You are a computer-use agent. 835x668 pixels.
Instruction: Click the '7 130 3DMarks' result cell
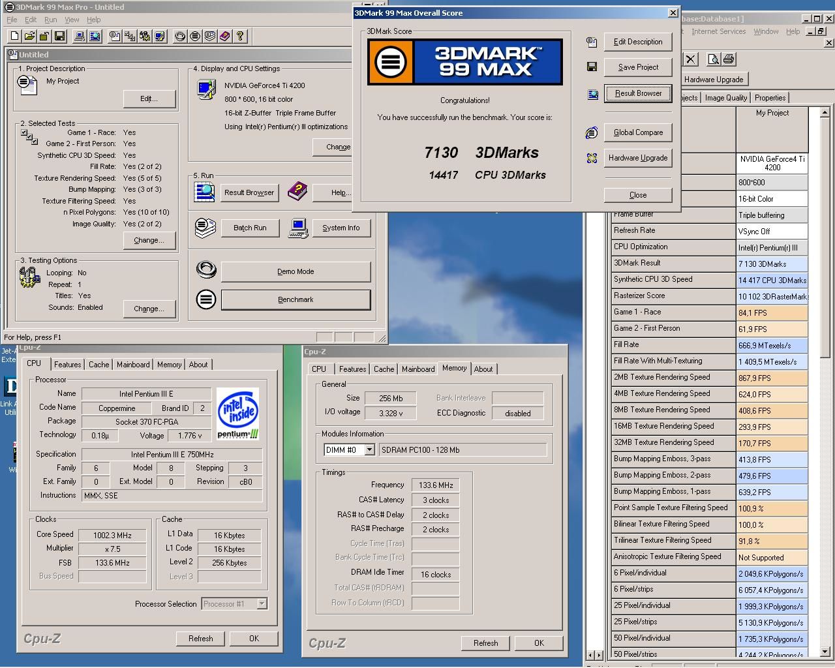[x=772, y=264]
